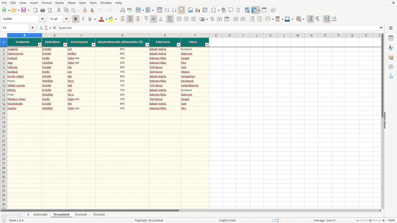Open sidebar Navigator panel

pyautogui.click(x=391, y=67)
